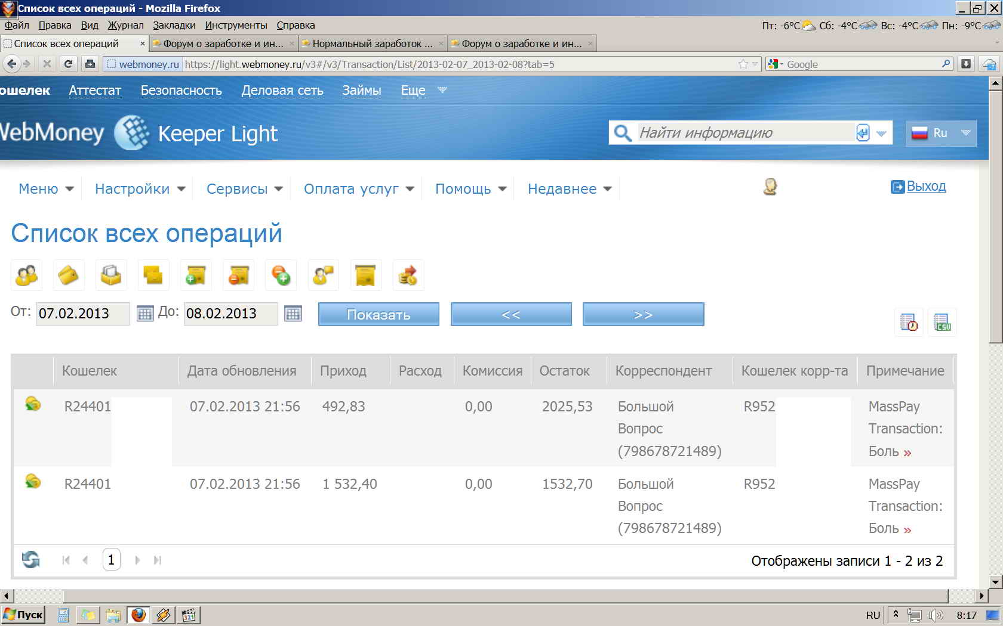This screenshot has width=1003, height=626.
Task: Click the >> next period button
Action: tap(643, 314)
